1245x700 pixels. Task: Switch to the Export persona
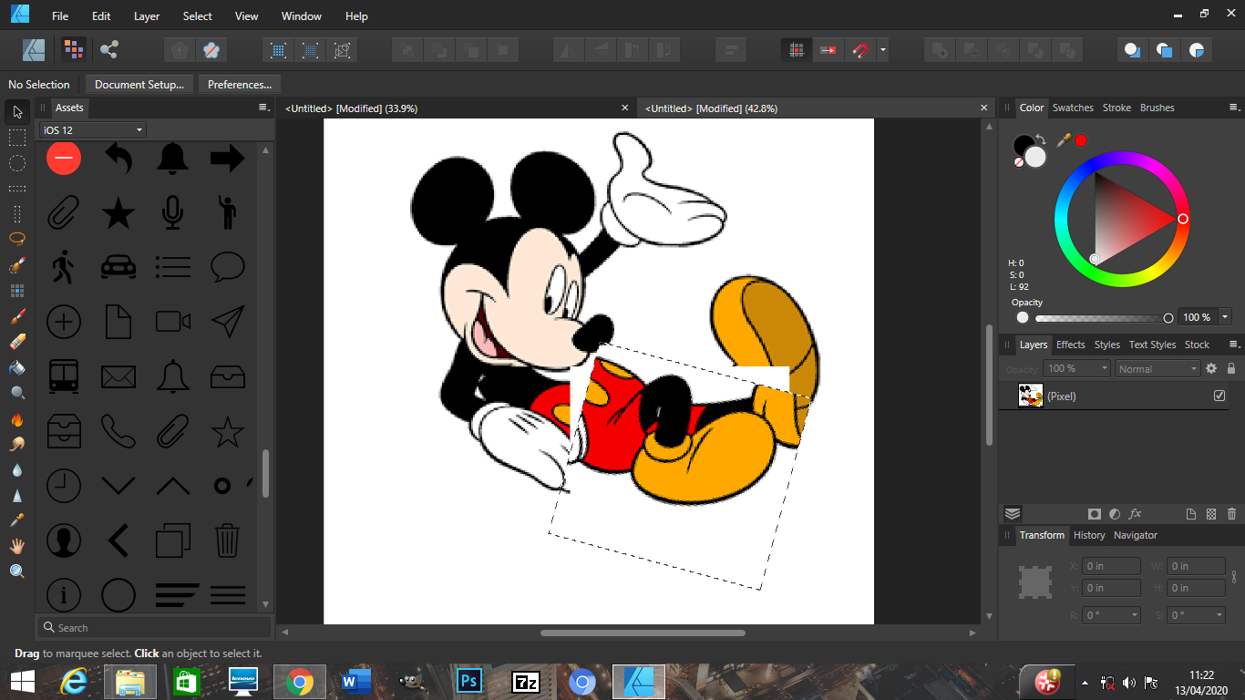[x=109, y=49]
